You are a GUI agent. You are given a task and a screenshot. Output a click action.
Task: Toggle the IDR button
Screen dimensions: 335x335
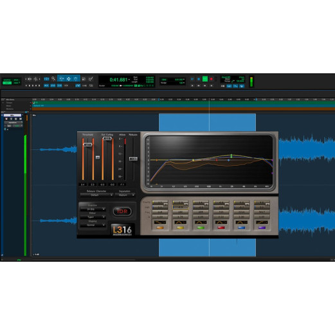pos(122,212)
